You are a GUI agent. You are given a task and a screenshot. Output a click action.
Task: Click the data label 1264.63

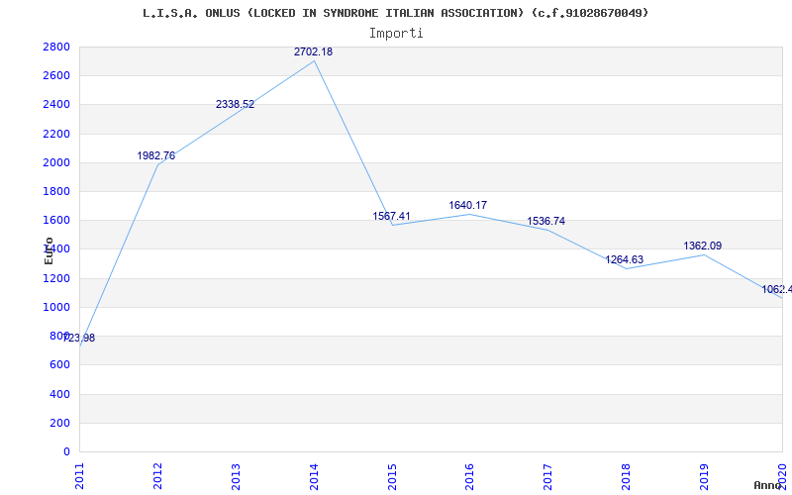click(x=625, y=259)
